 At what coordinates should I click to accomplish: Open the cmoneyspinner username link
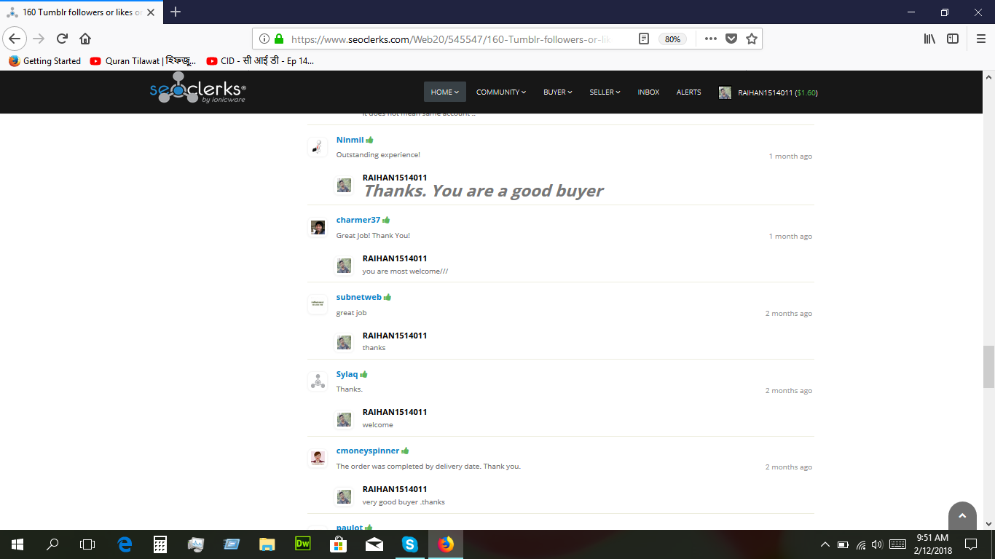coord(367,451)
